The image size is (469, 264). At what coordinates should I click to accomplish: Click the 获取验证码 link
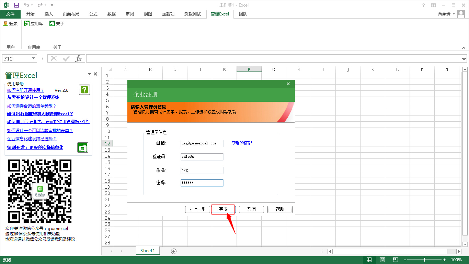[x=242, y=143]
